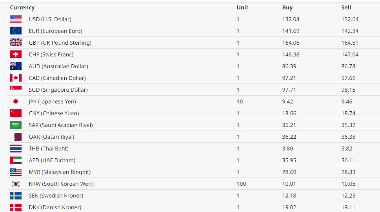Click the United States flag icon
This screenshot has height=212, width=380.
[16, 19]
